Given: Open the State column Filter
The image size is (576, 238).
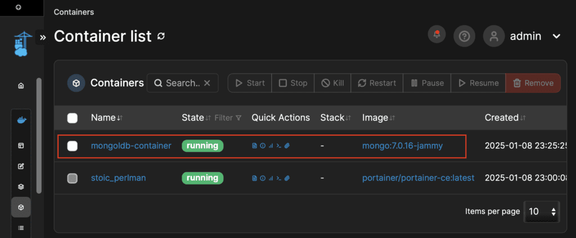Looking at the screenshot, I should (228, 118).
